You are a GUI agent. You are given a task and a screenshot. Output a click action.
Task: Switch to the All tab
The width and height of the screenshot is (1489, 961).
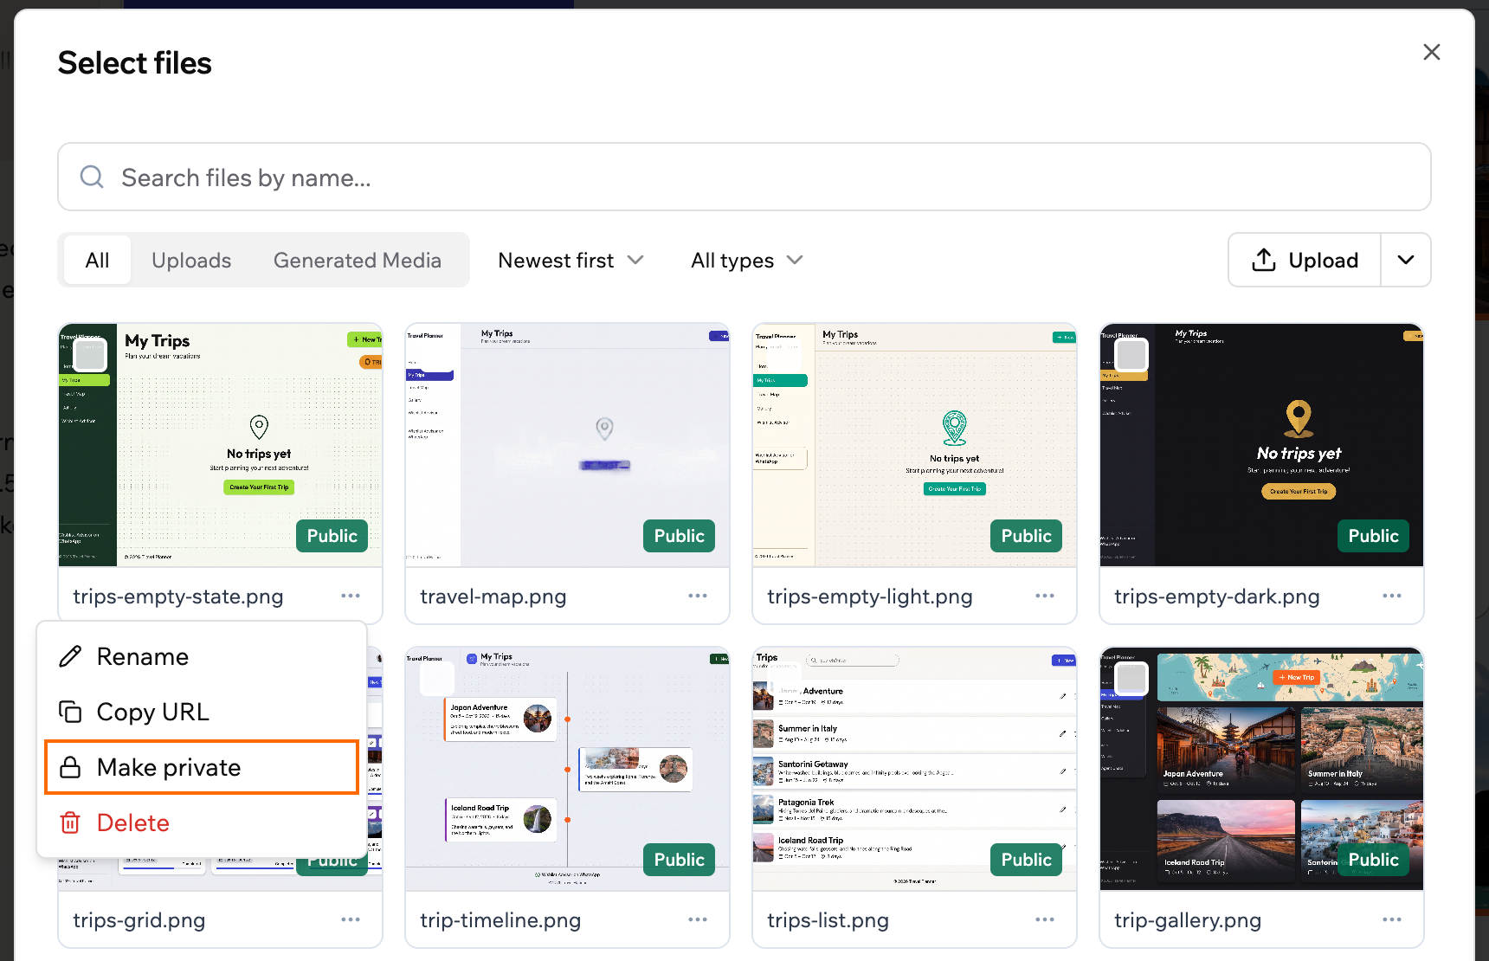click(x=97, y=260)
